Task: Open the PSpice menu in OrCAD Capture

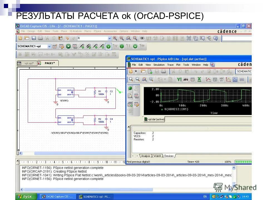Action: (97, 31)
